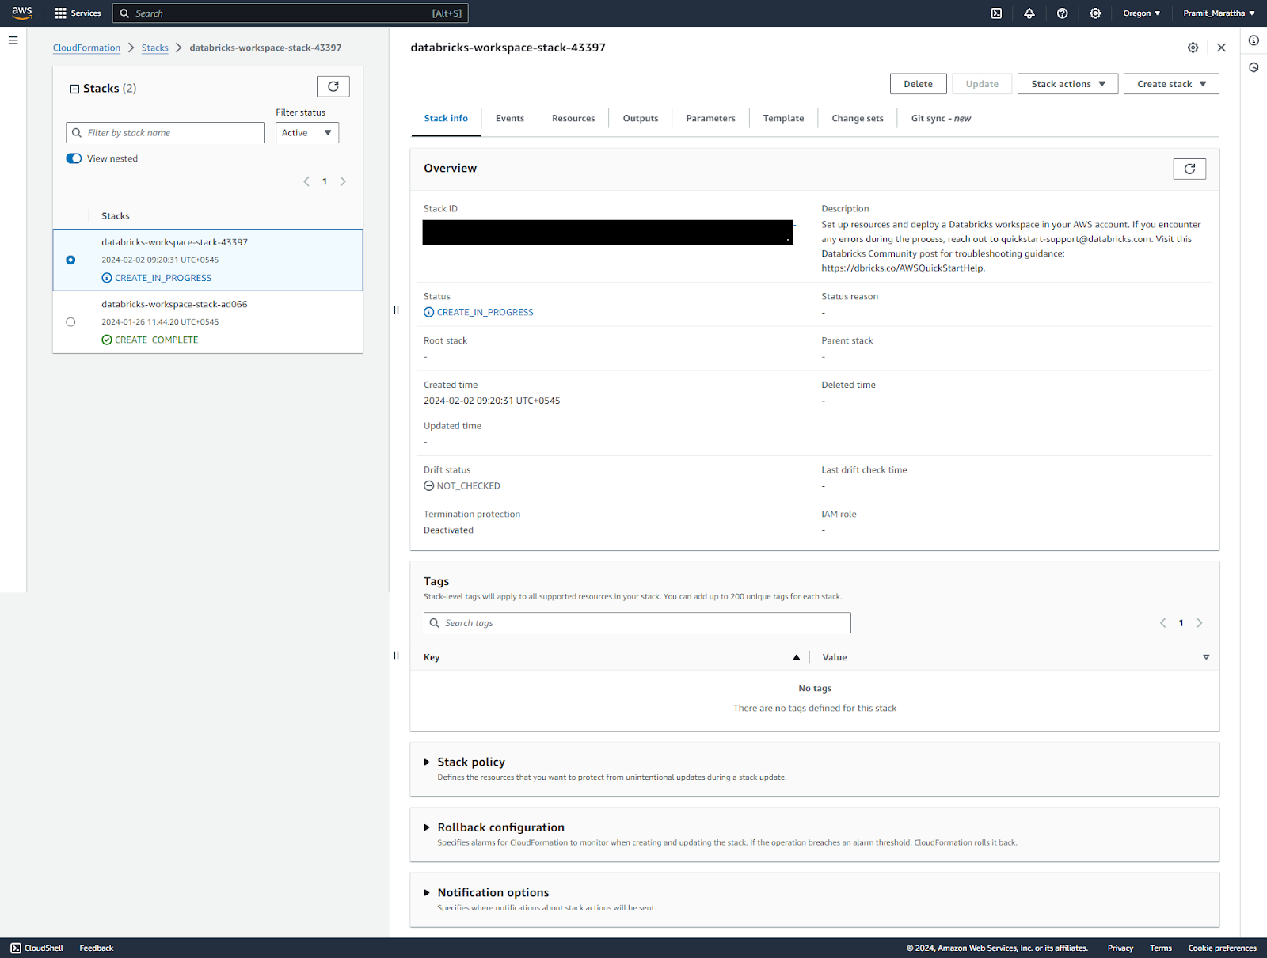
Task: Open the top-bar settings gear
Action: (x=1095, y=13)
